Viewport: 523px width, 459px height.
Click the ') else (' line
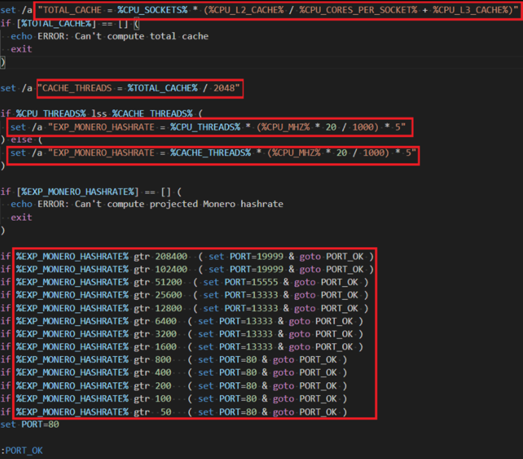tap(22, 140)
